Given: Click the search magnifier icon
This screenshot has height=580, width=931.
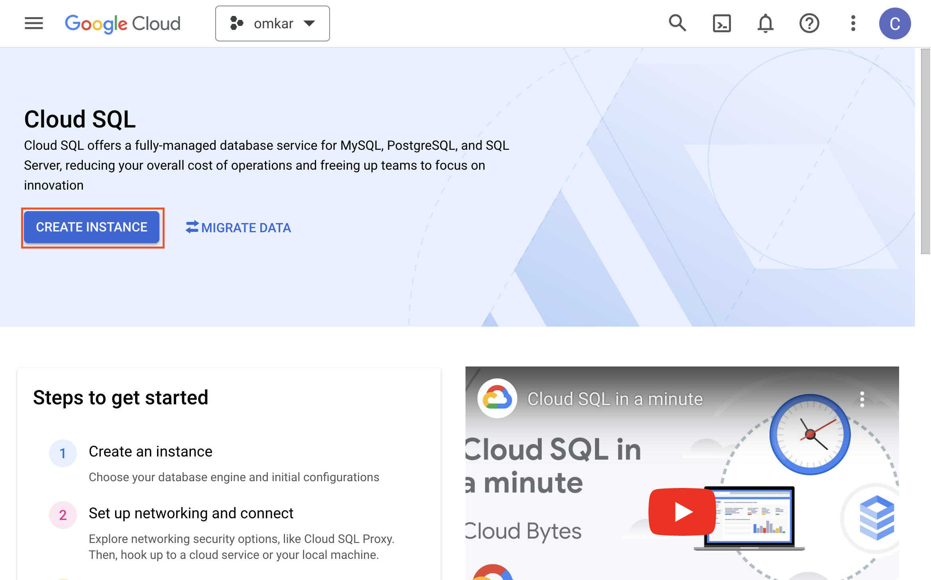Looking at the screenshot, I should coord(678,24).
